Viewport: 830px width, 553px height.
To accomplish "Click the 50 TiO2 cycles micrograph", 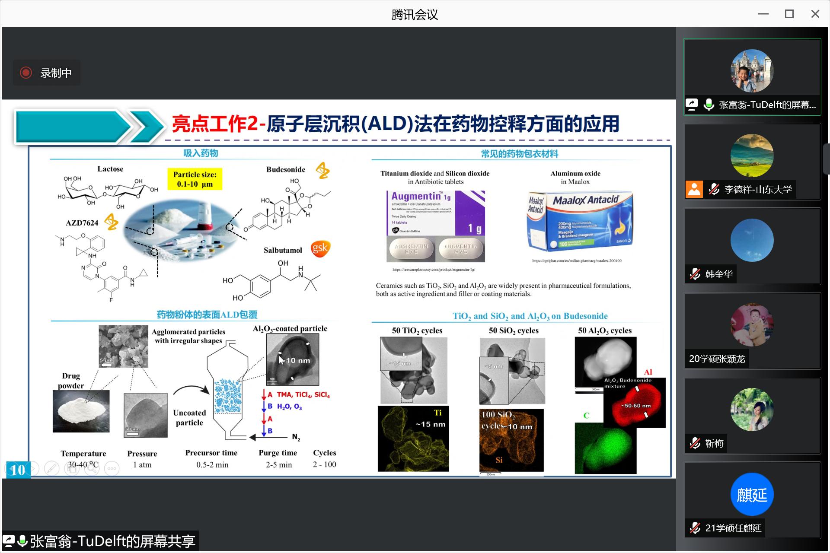I will click(x=414, y=370).
